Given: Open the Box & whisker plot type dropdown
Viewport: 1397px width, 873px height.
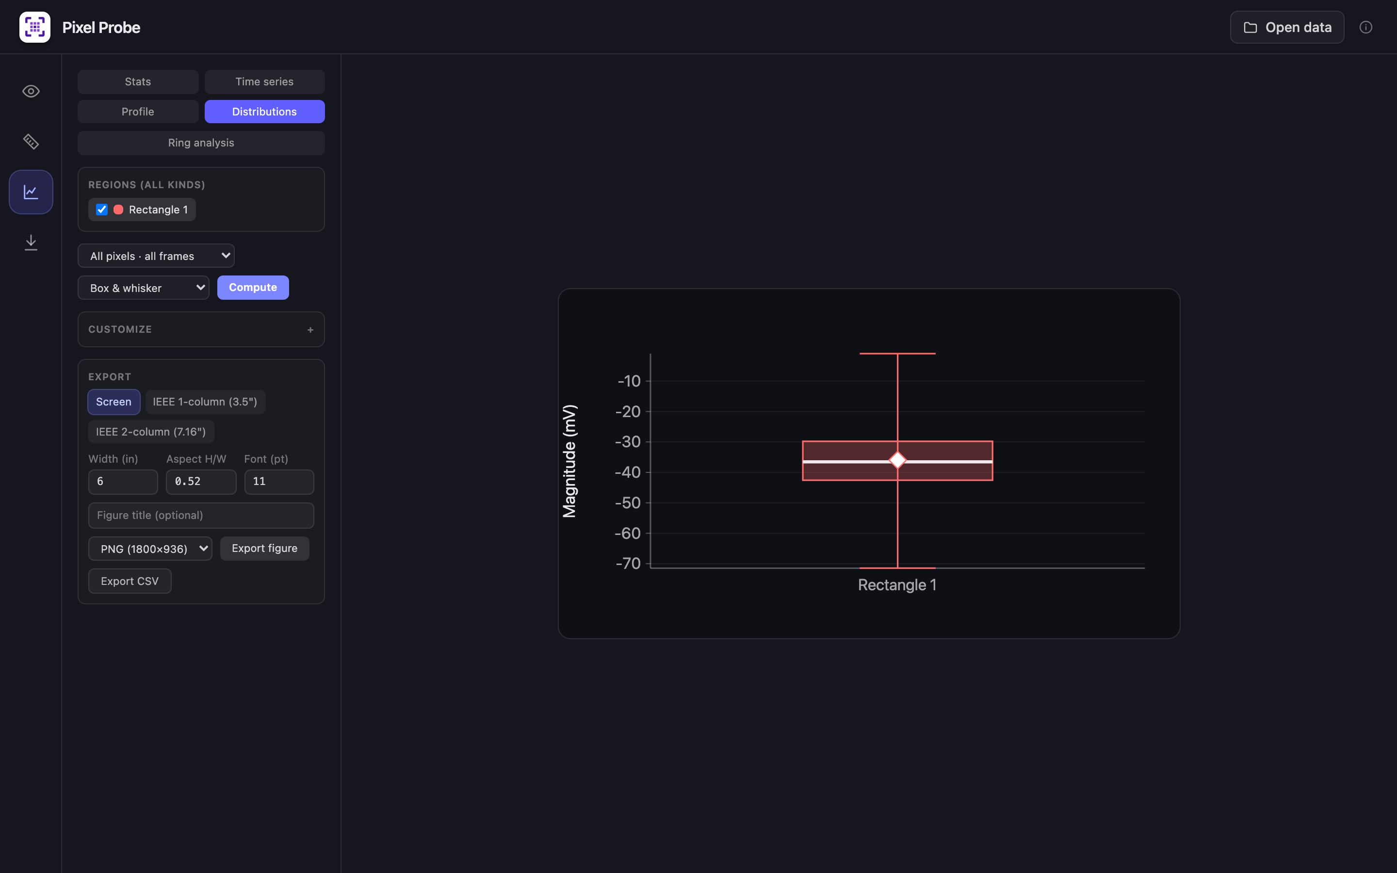Looking at the screenshot, I should [143, 288].
